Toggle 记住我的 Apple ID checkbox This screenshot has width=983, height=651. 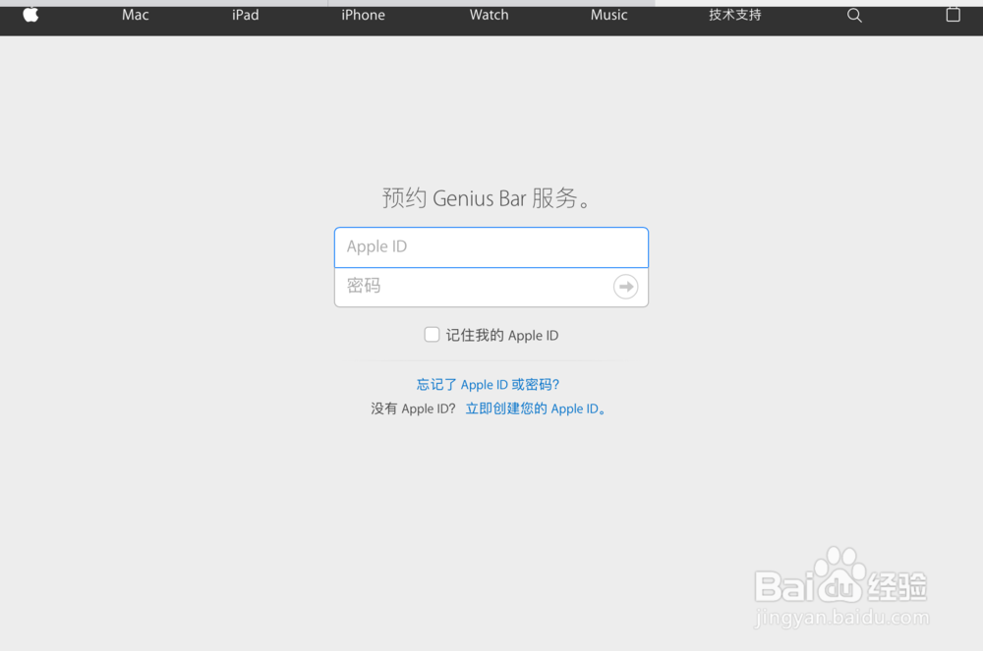(x=432, y=334)
